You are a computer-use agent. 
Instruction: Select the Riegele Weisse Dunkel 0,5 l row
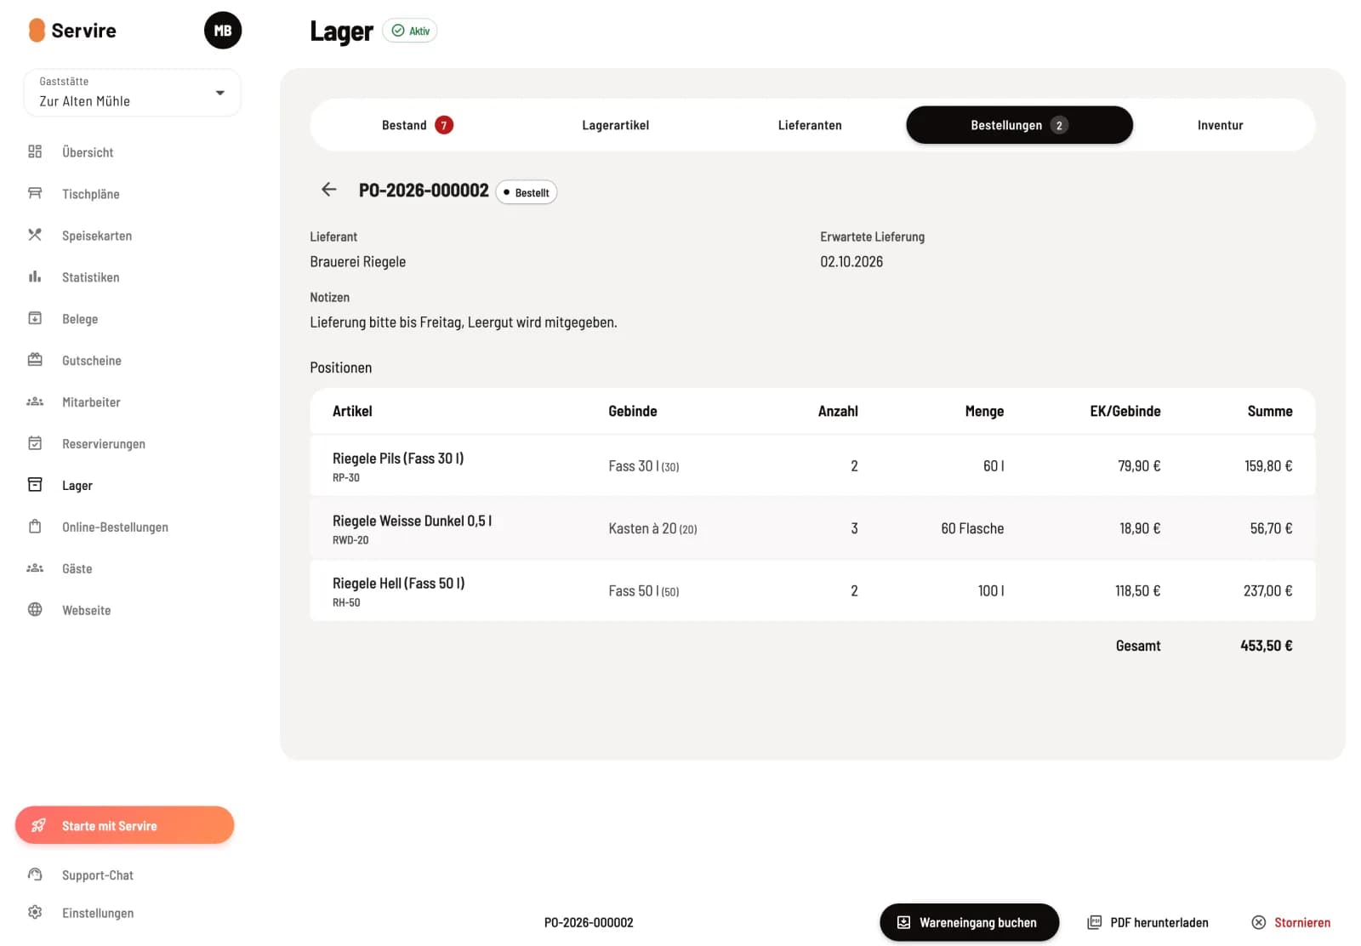tap(812, 528)
